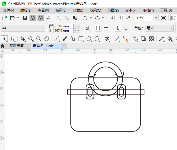
Task: Click the Save floppy disk icon
Action: point(25,18)
